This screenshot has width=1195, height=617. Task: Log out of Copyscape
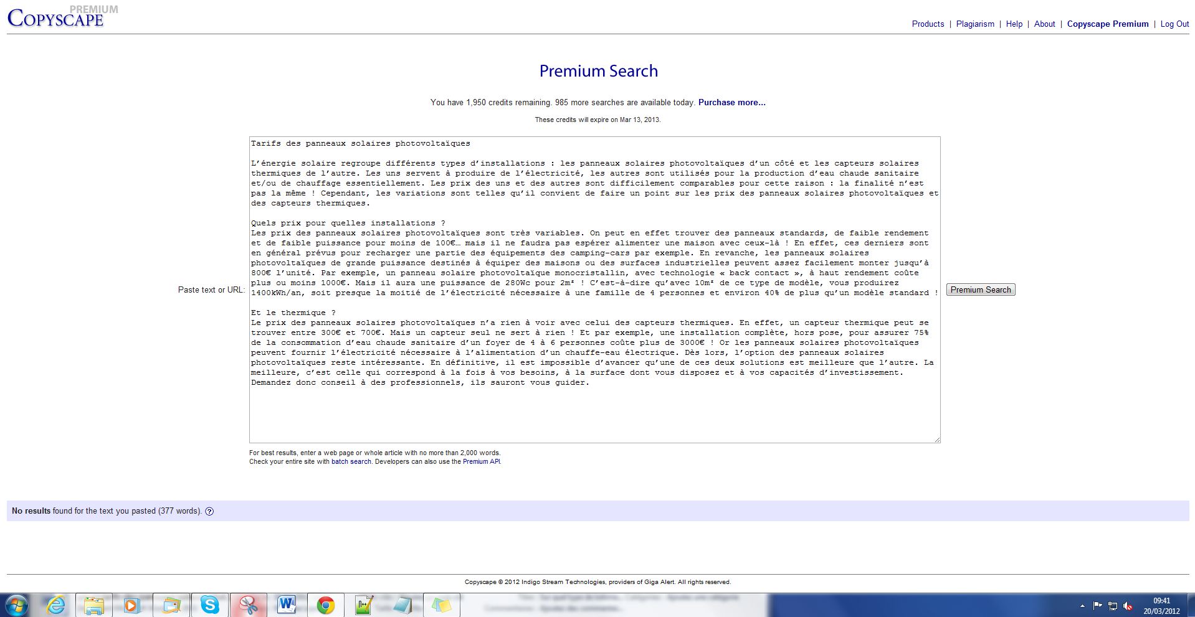pos(1174,24)
